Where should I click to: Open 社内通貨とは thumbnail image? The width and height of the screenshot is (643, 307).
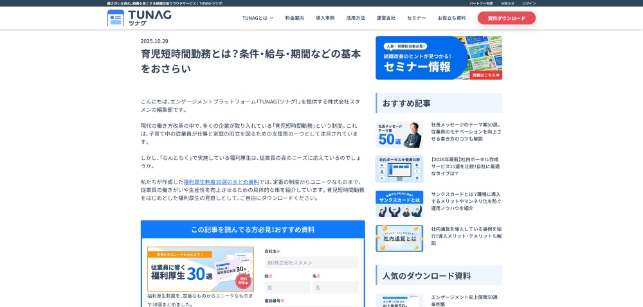click(399, 238)
